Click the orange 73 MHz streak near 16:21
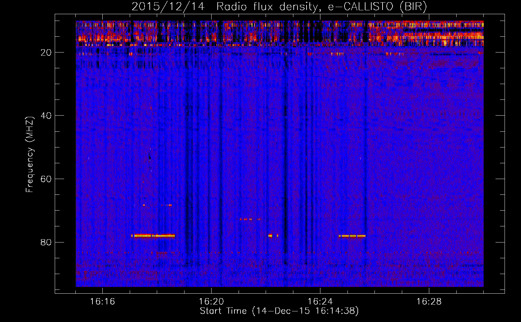Screen dimensions: 521x322 pos(250,219)
